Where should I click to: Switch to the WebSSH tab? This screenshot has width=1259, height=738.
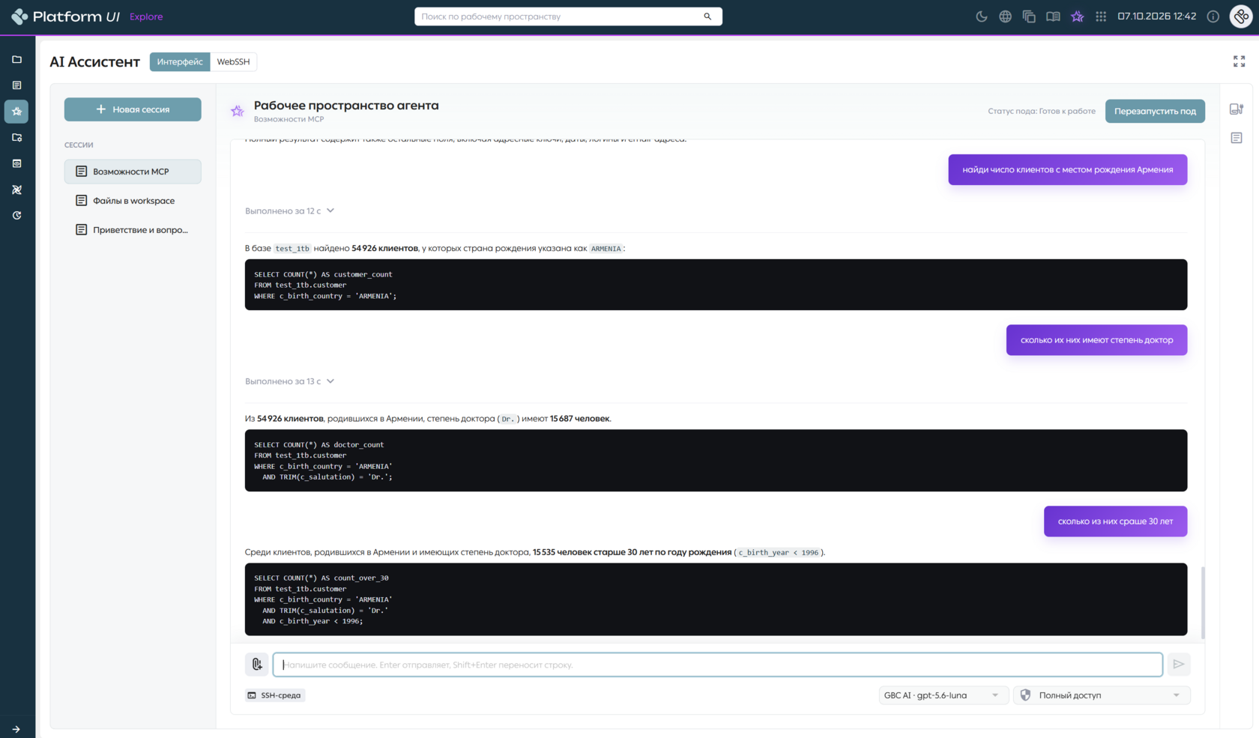(233, 61)
